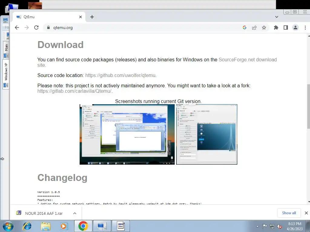Click the scrollbar down arrow
The image size is (310, 232).
tap(308, 202)
